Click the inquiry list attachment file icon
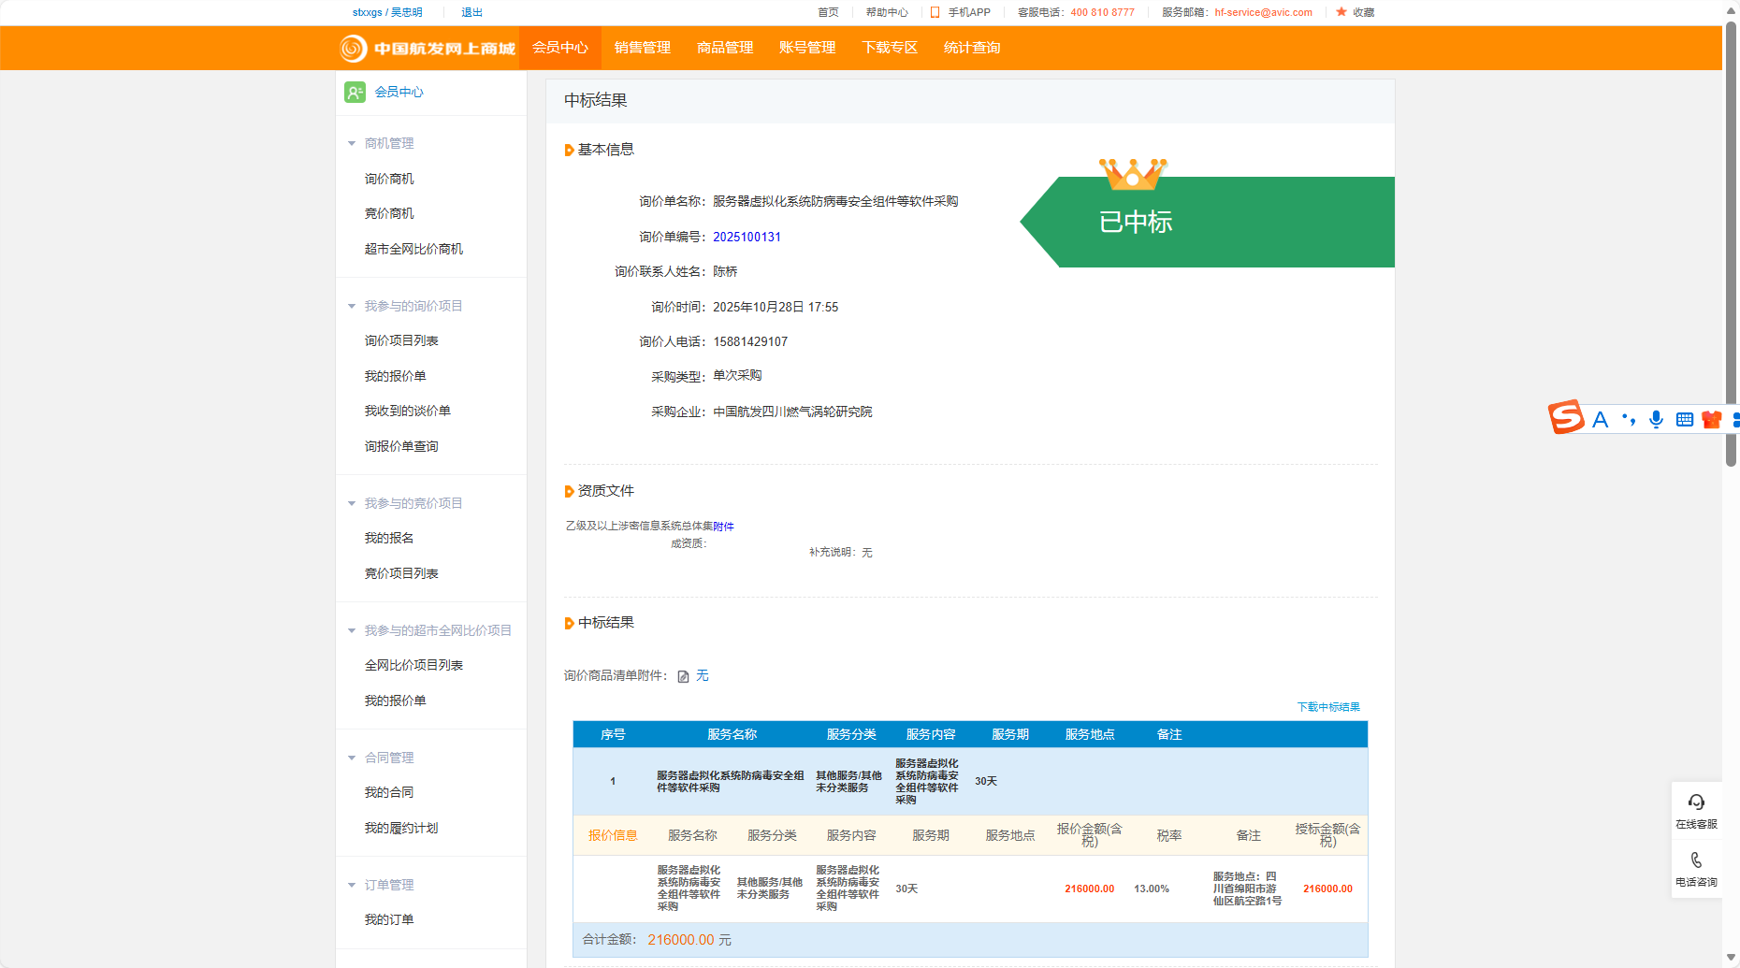1740x968 pixels. [x=683, y=676]
